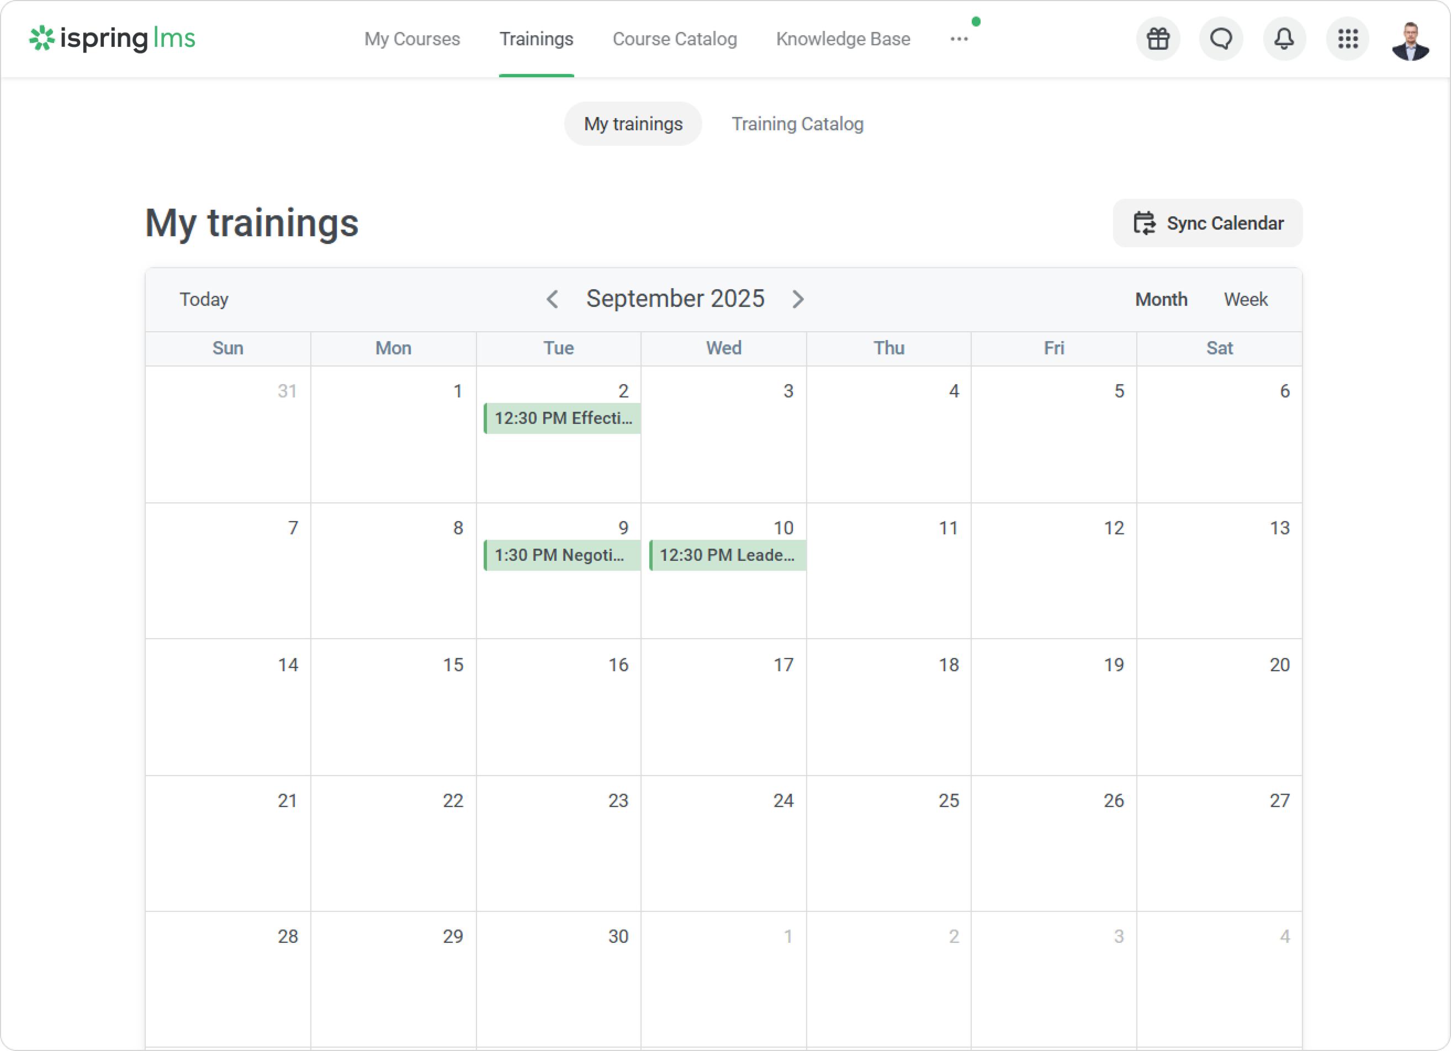Expand the more navigation items ellipsis
Screen dimensions: 1451x1051
tap(958, 39)
